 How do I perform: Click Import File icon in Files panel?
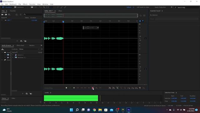pos(6,14)
